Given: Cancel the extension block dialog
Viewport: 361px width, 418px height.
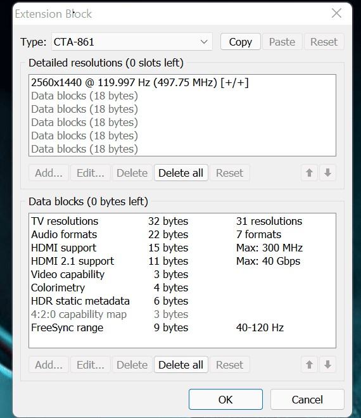Looking at the screenshot, I should [307, 400].
